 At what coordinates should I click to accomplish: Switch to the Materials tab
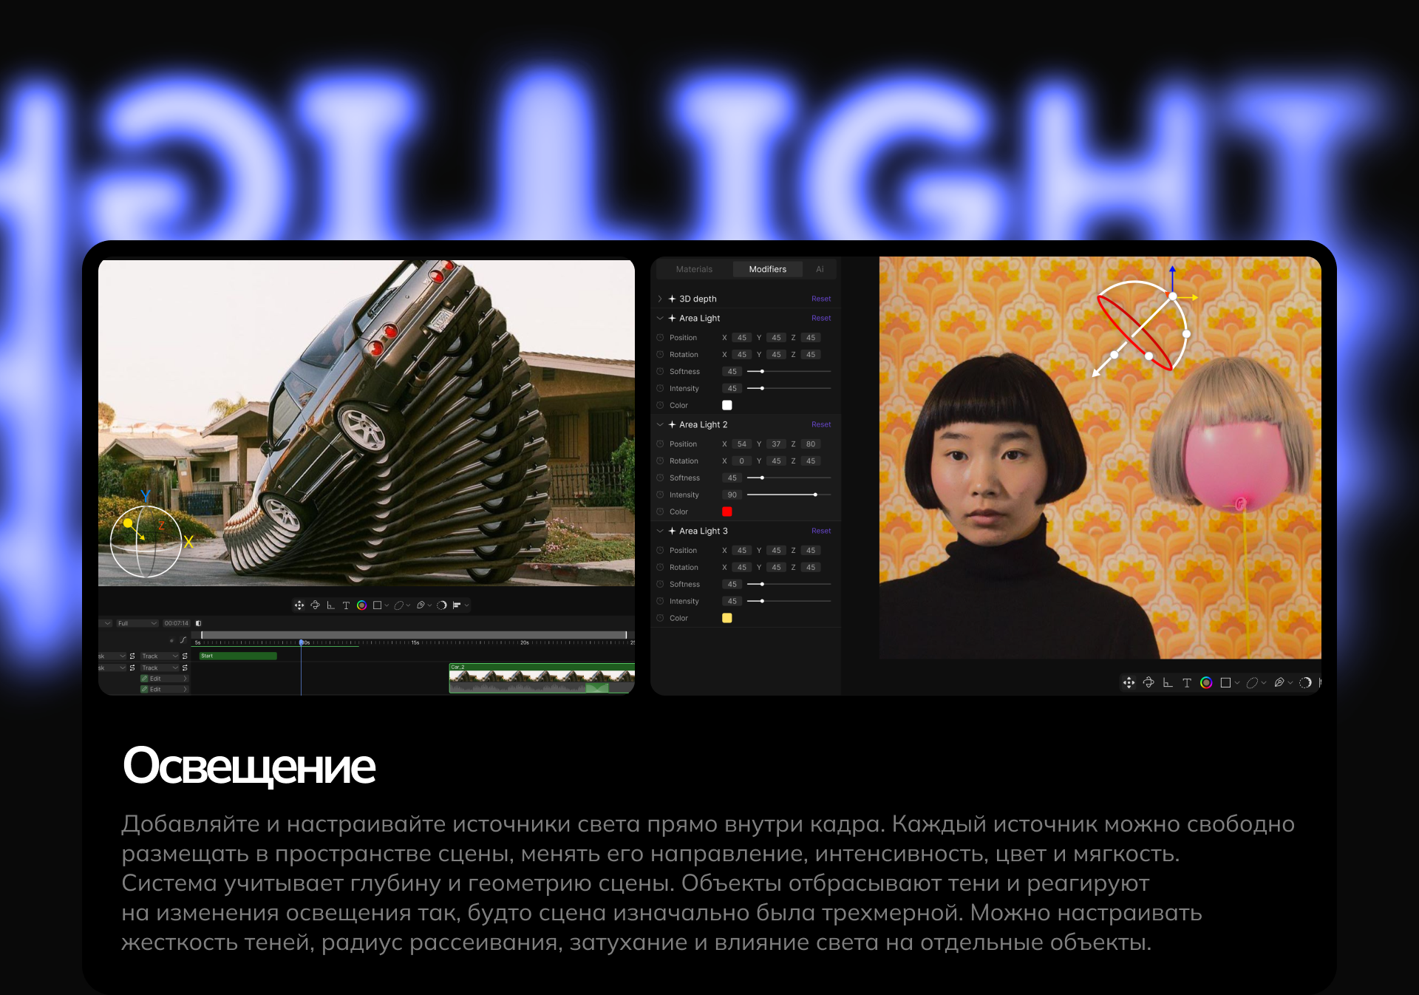[x=694, y=270]
